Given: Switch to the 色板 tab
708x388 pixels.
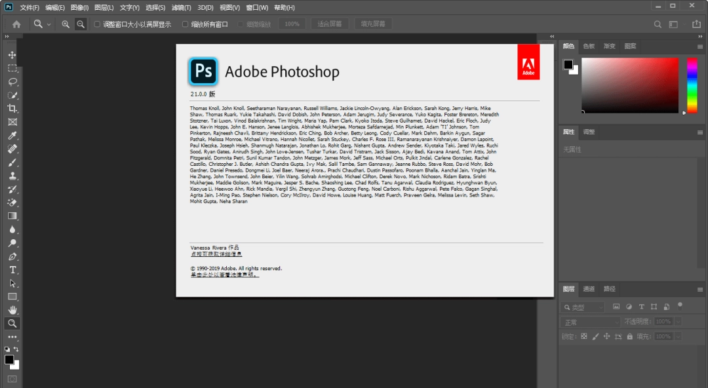Looking at the screenshot, I should tap(589, 46).
